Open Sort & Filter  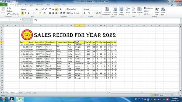157,11
